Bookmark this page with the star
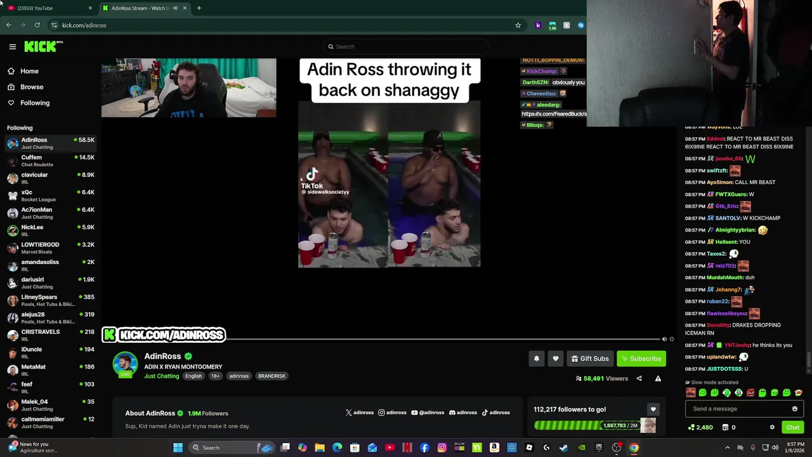Screen dimensions: 812x457 (518, 25)
